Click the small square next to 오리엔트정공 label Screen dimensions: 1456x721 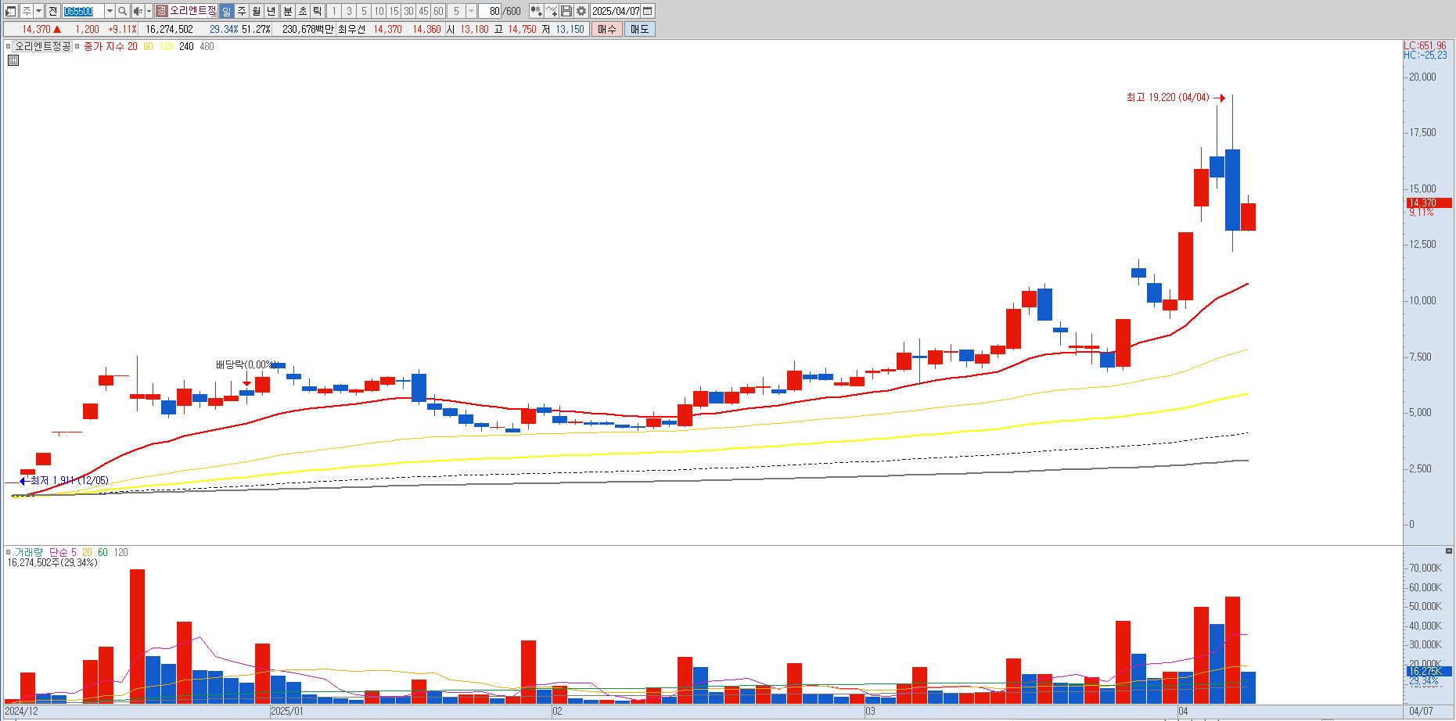point(9,46)
